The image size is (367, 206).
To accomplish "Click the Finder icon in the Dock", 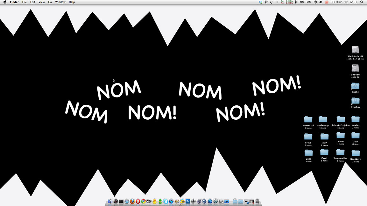I will pos(110,201).
